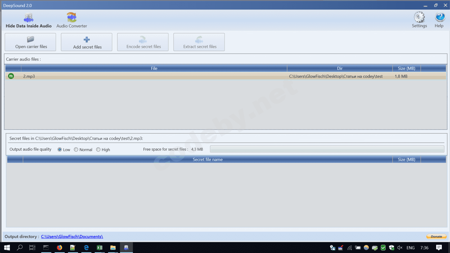Click the free space progress bar
450x253 pixels.
(327, 149)
